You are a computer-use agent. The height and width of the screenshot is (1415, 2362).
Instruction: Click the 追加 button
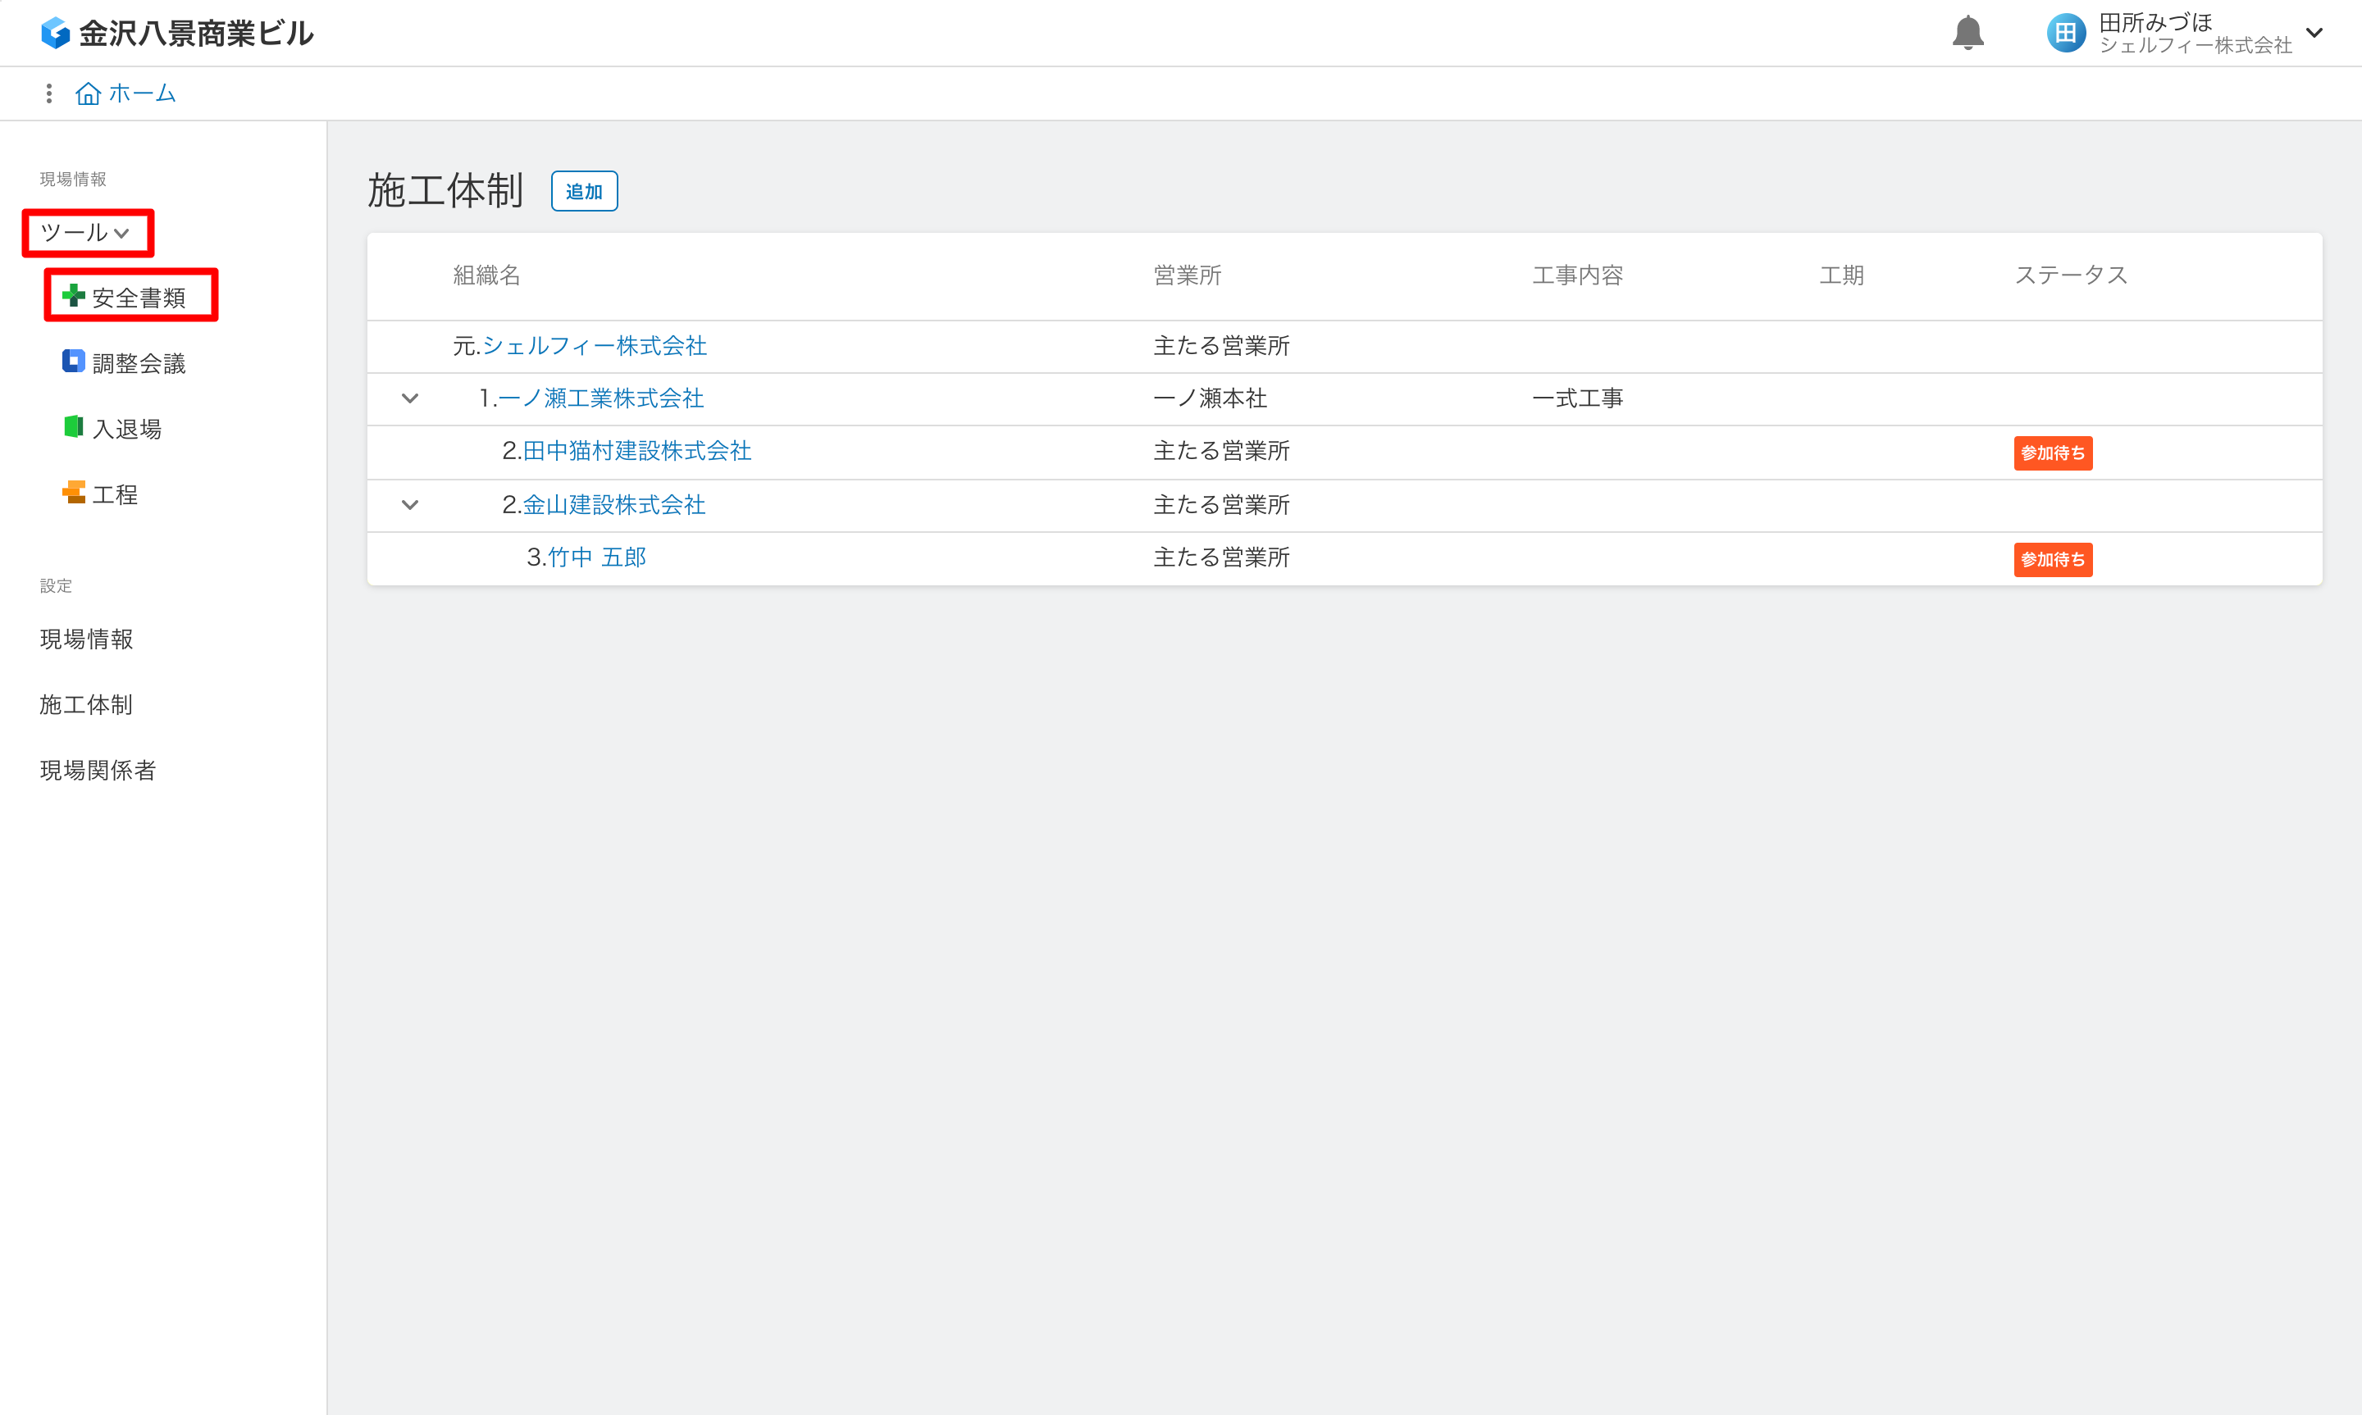point(585,192)
